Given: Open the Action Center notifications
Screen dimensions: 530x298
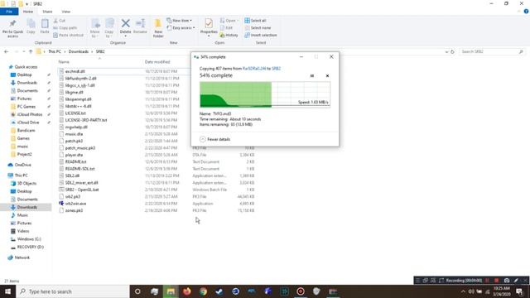Looking at the screenshot, I should click(x=519, y=291).
